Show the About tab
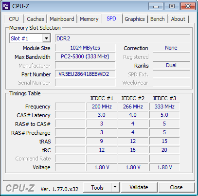198x196 pixels. click(178, 19)
